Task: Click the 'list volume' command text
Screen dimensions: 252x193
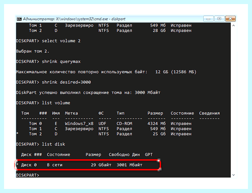Action: pyautogui.click(x=56, y=103)
